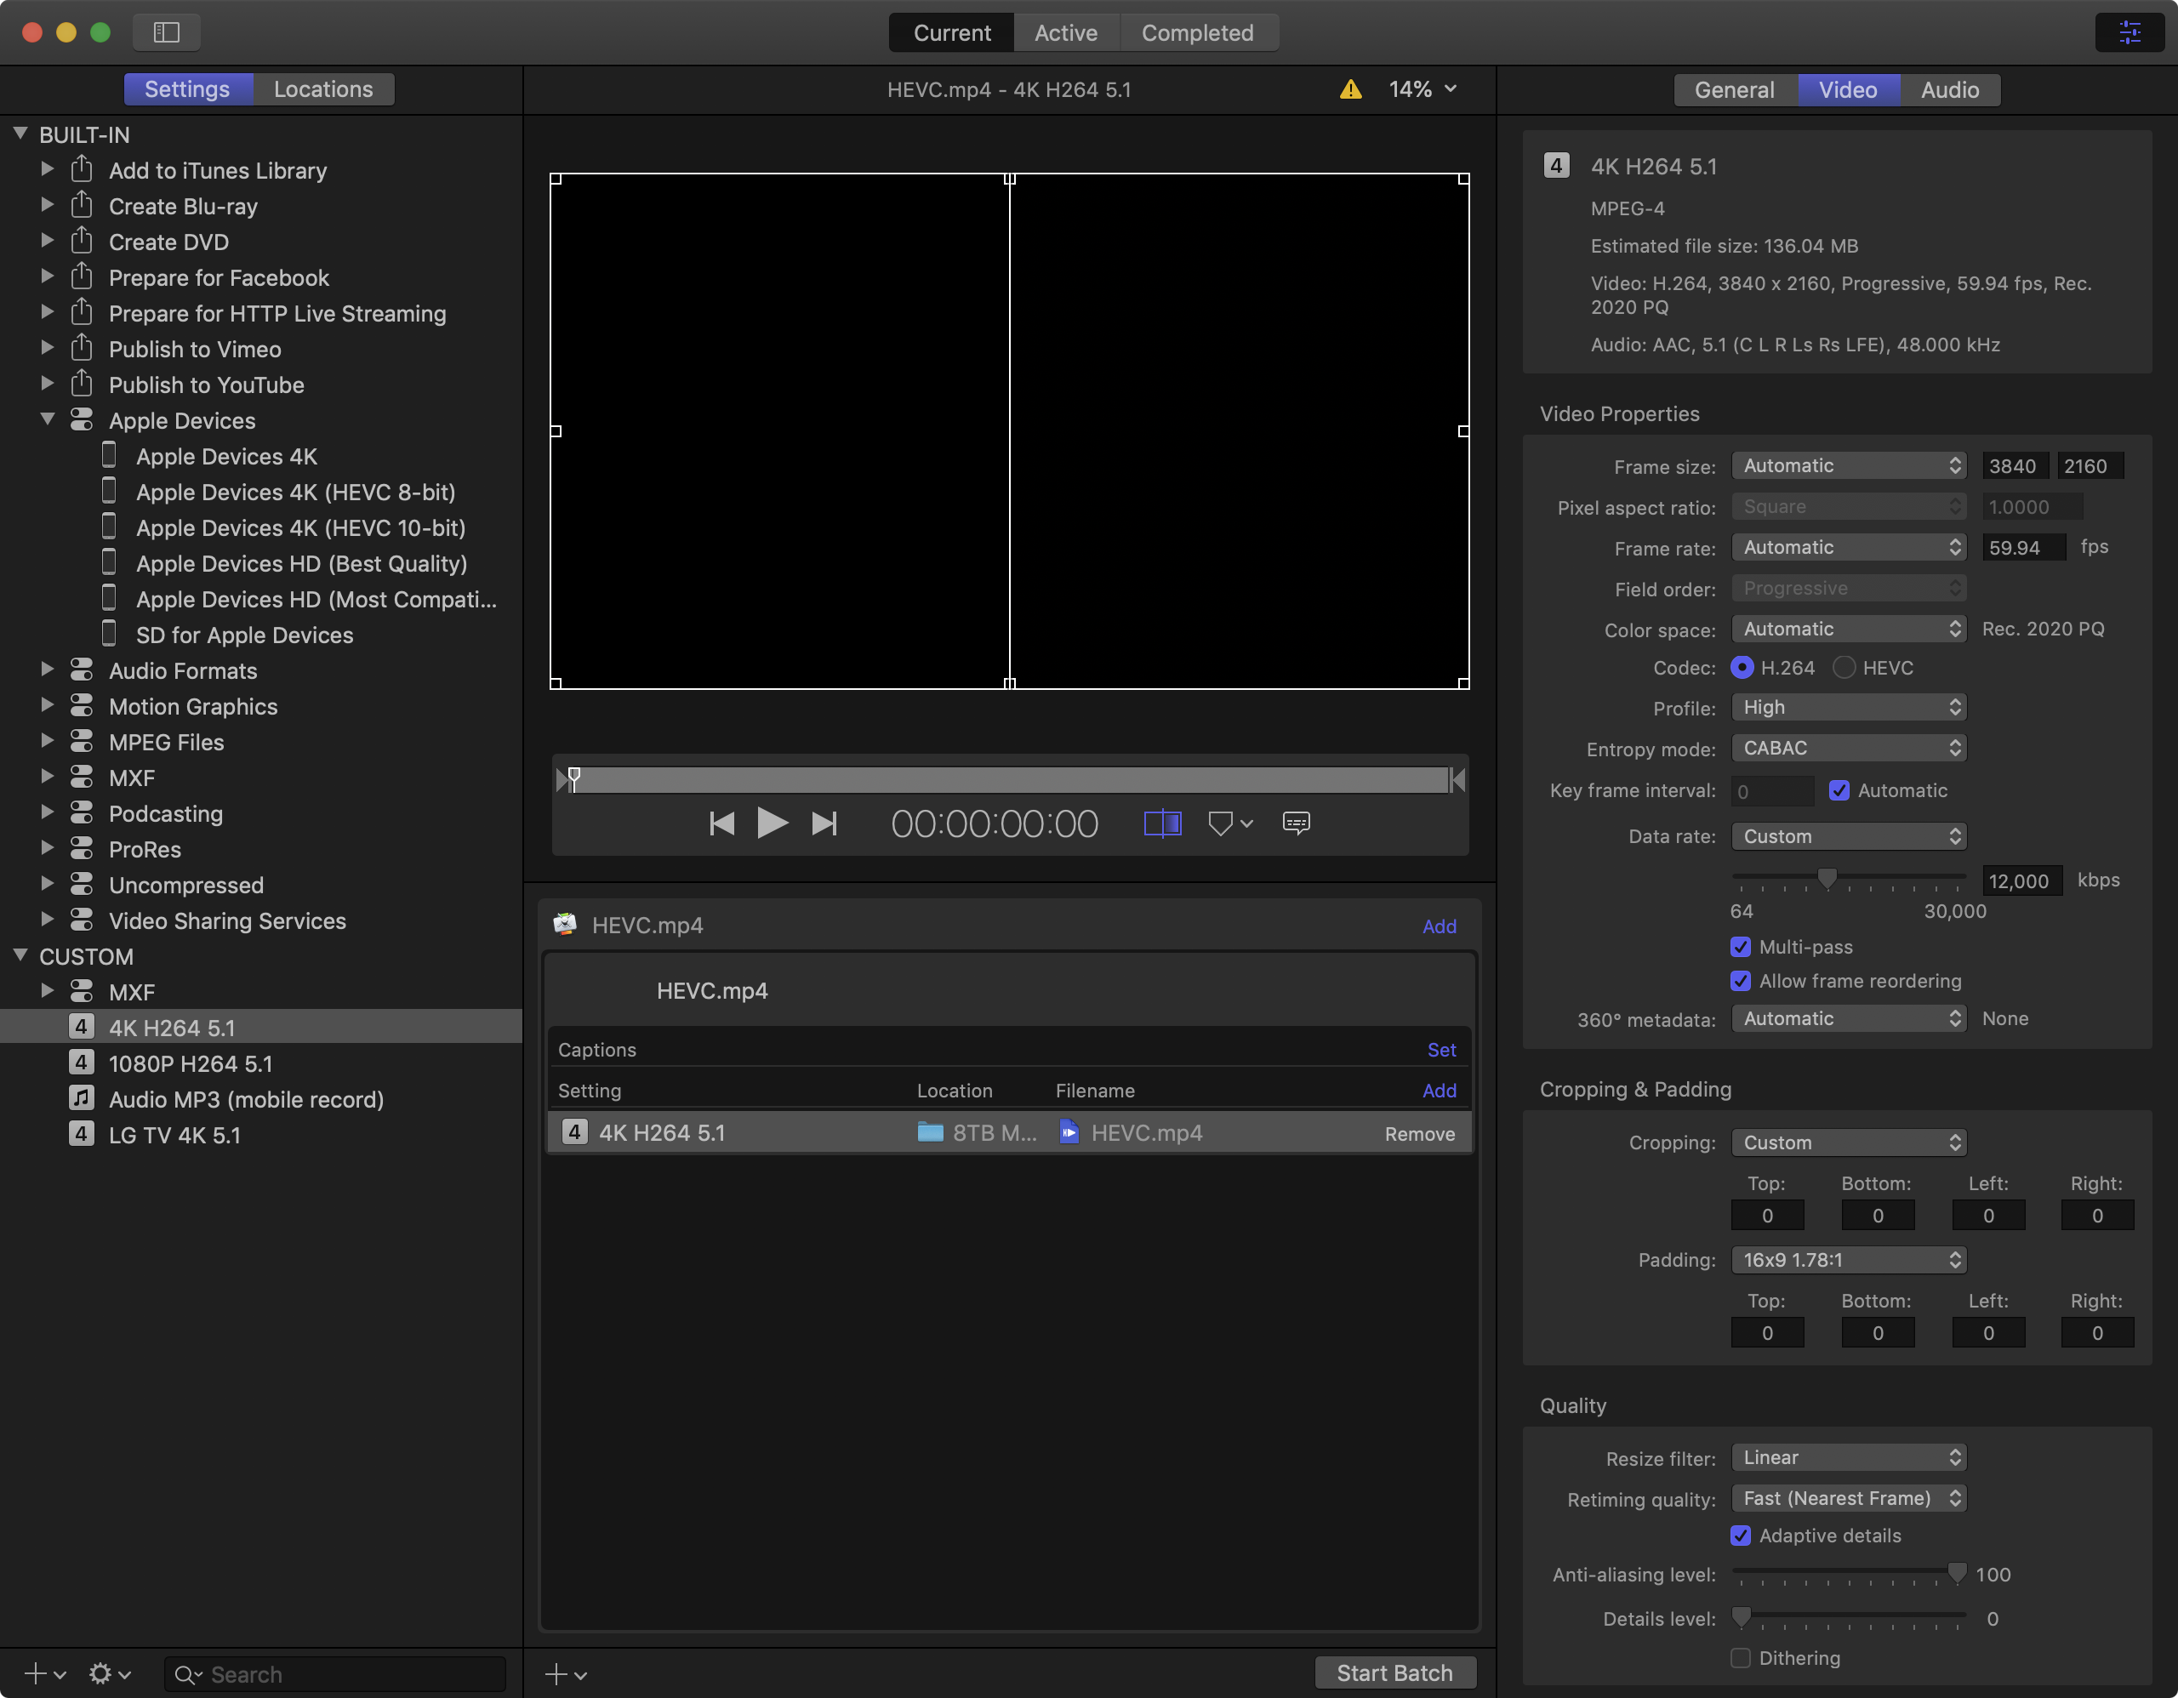
Task: Click the inspector toggle icon at top right
Action: pyautogui.click(x=2130, y=33)
